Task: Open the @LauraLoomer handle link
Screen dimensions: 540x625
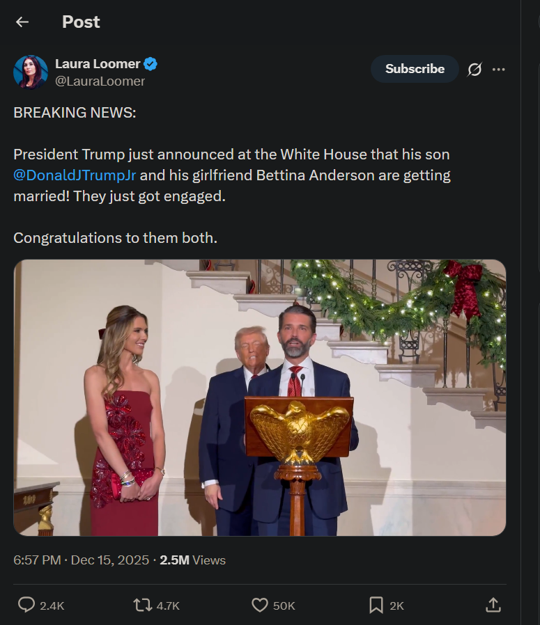Action: [x=100, y=81]
